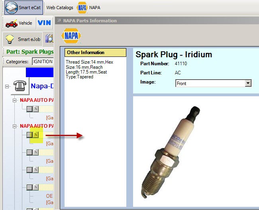Click the Other Information panel header

(95, 52)
